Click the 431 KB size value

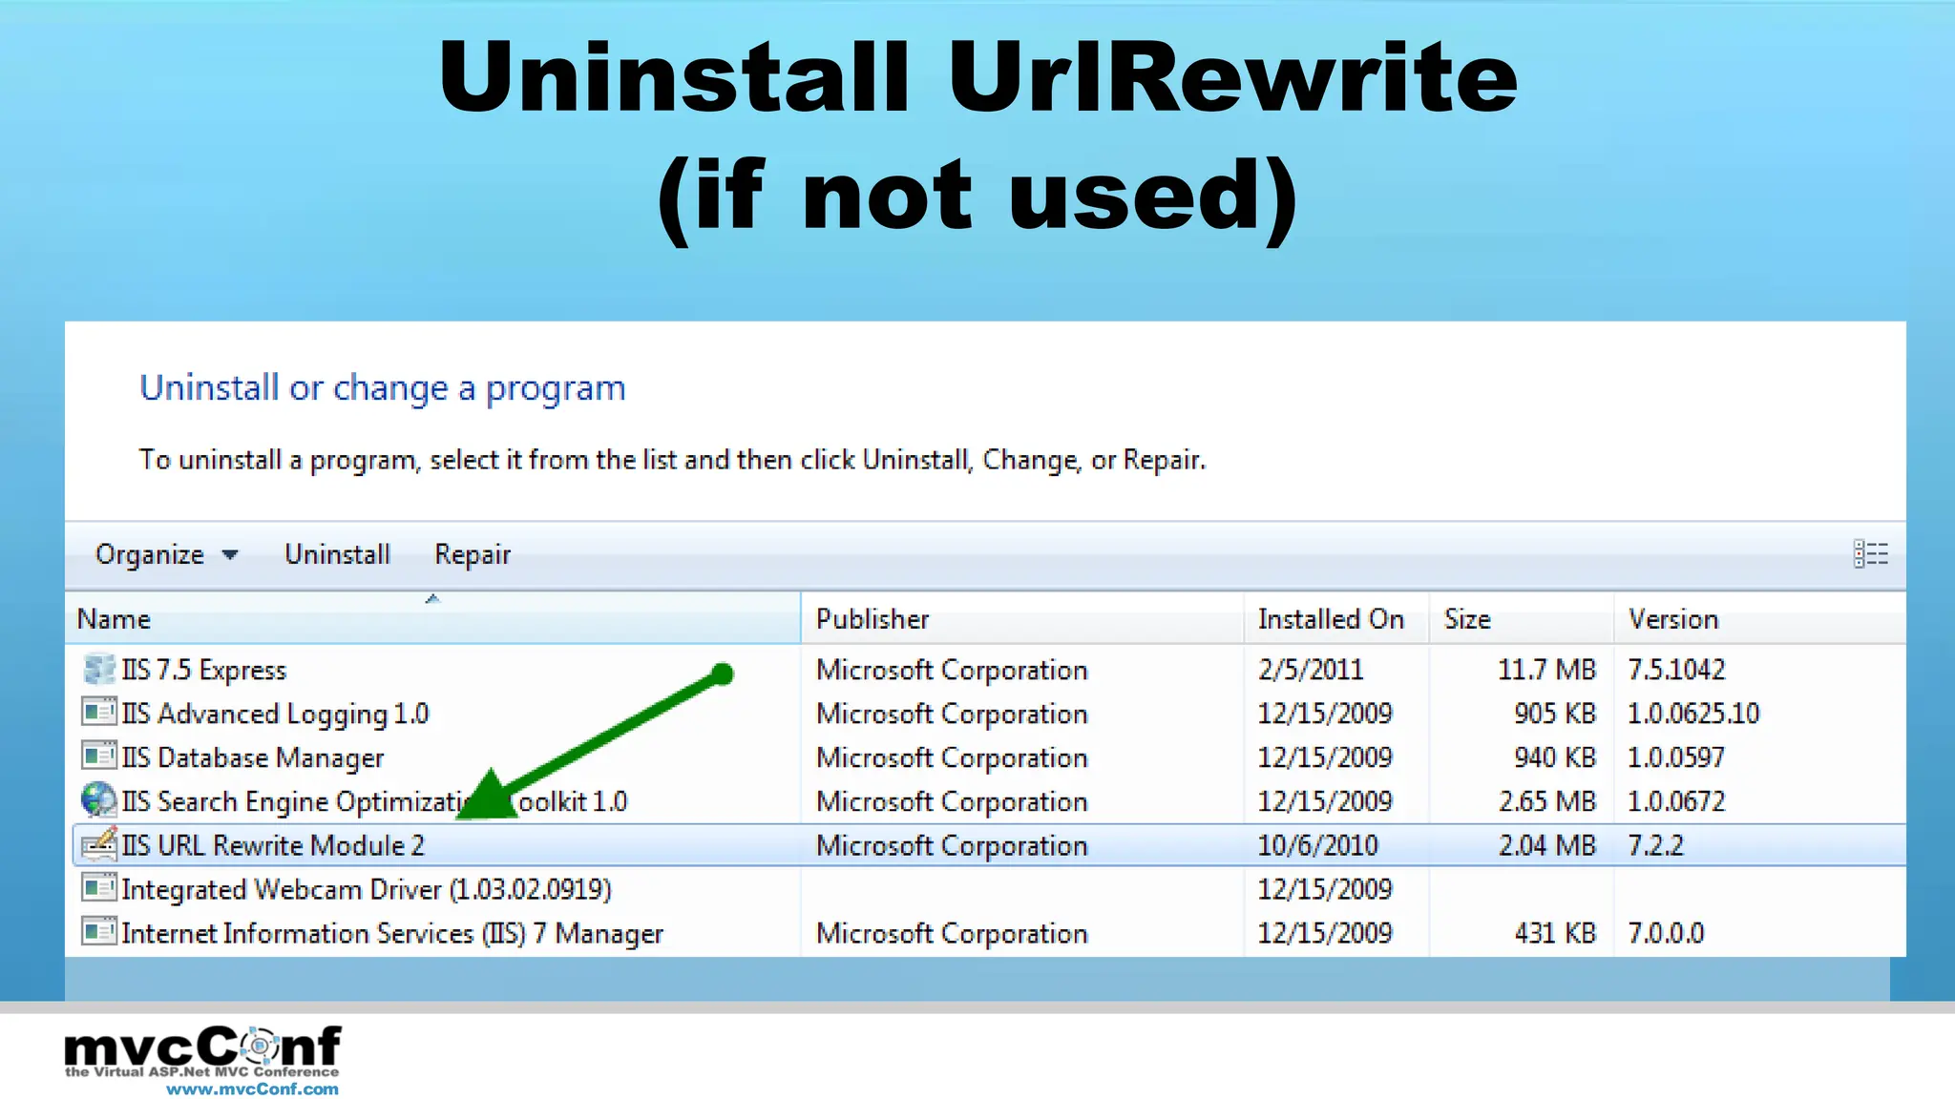(x=1555, y=933)
